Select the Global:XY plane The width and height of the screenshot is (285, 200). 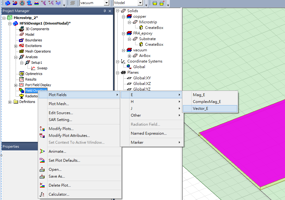pyautogui.click(x=142, y=78)
